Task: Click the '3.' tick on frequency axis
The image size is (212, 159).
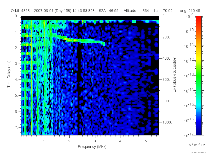Action: pyautogui.click(x=95, y=141)
